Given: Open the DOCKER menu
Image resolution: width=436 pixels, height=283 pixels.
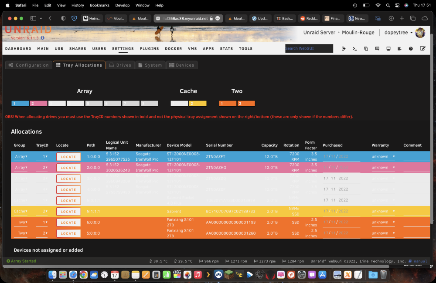Looking at the screenshot, I should coord(173,49).
